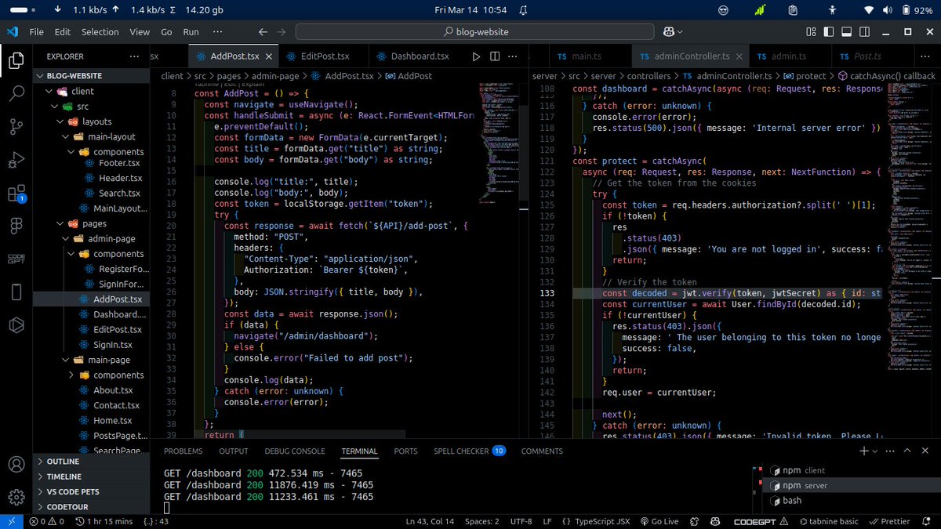
Task: Add a new terminal with plus icon
Action: coord(864,451)
